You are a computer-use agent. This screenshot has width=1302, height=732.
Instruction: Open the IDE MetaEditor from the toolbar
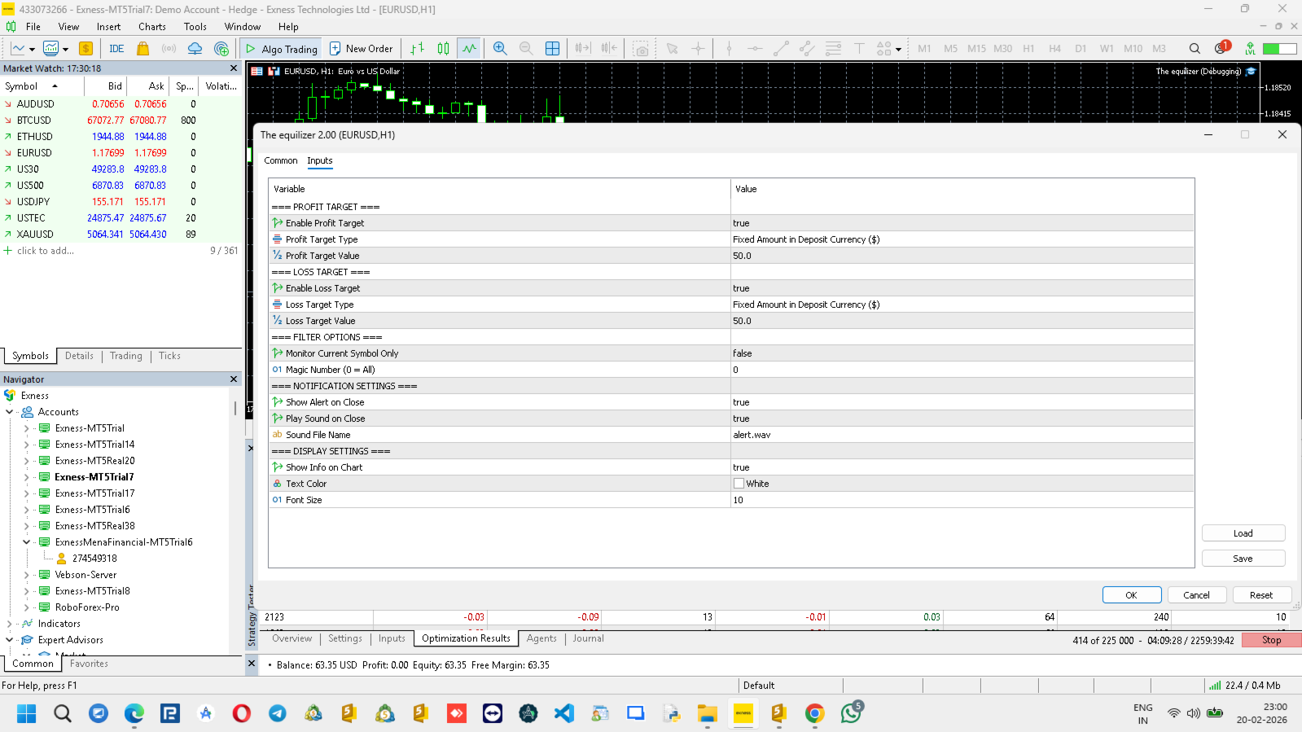click(x=116, y=49)
